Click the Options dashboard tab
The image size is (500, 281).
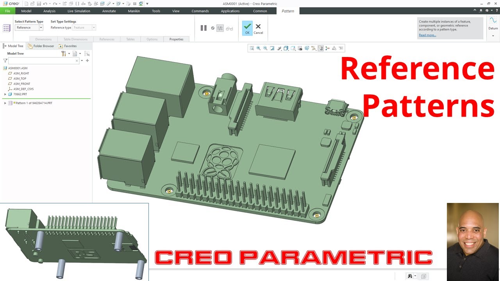tap(152, 39)
